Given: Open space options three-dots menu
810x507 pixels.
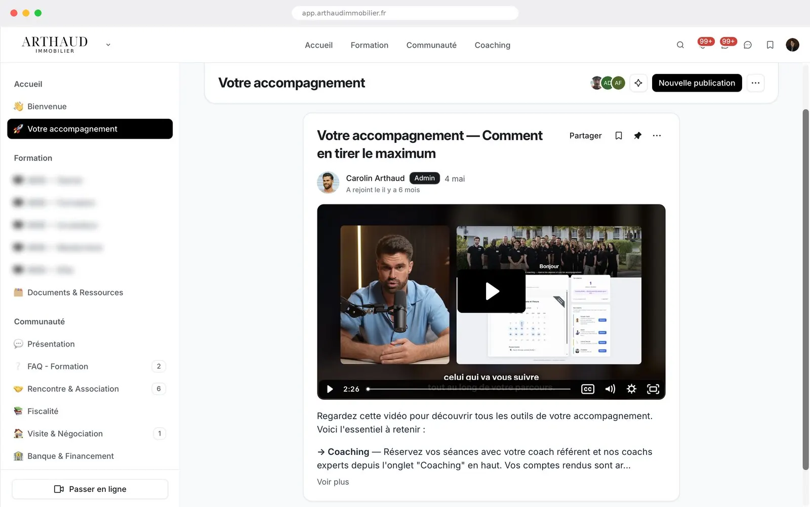Looking at the screenshot, I should point(755,83).
